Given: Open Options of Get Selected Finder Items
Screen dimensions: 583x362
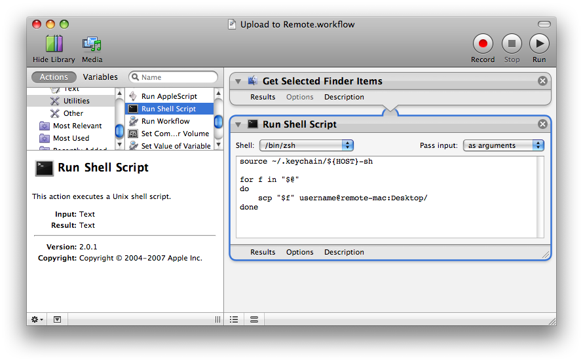Looking at the screenshot, I should point(299,97).
